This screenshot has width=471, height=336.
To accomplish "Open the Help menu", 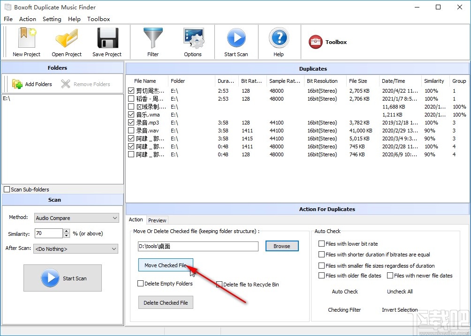I will (x=74, y=19).
